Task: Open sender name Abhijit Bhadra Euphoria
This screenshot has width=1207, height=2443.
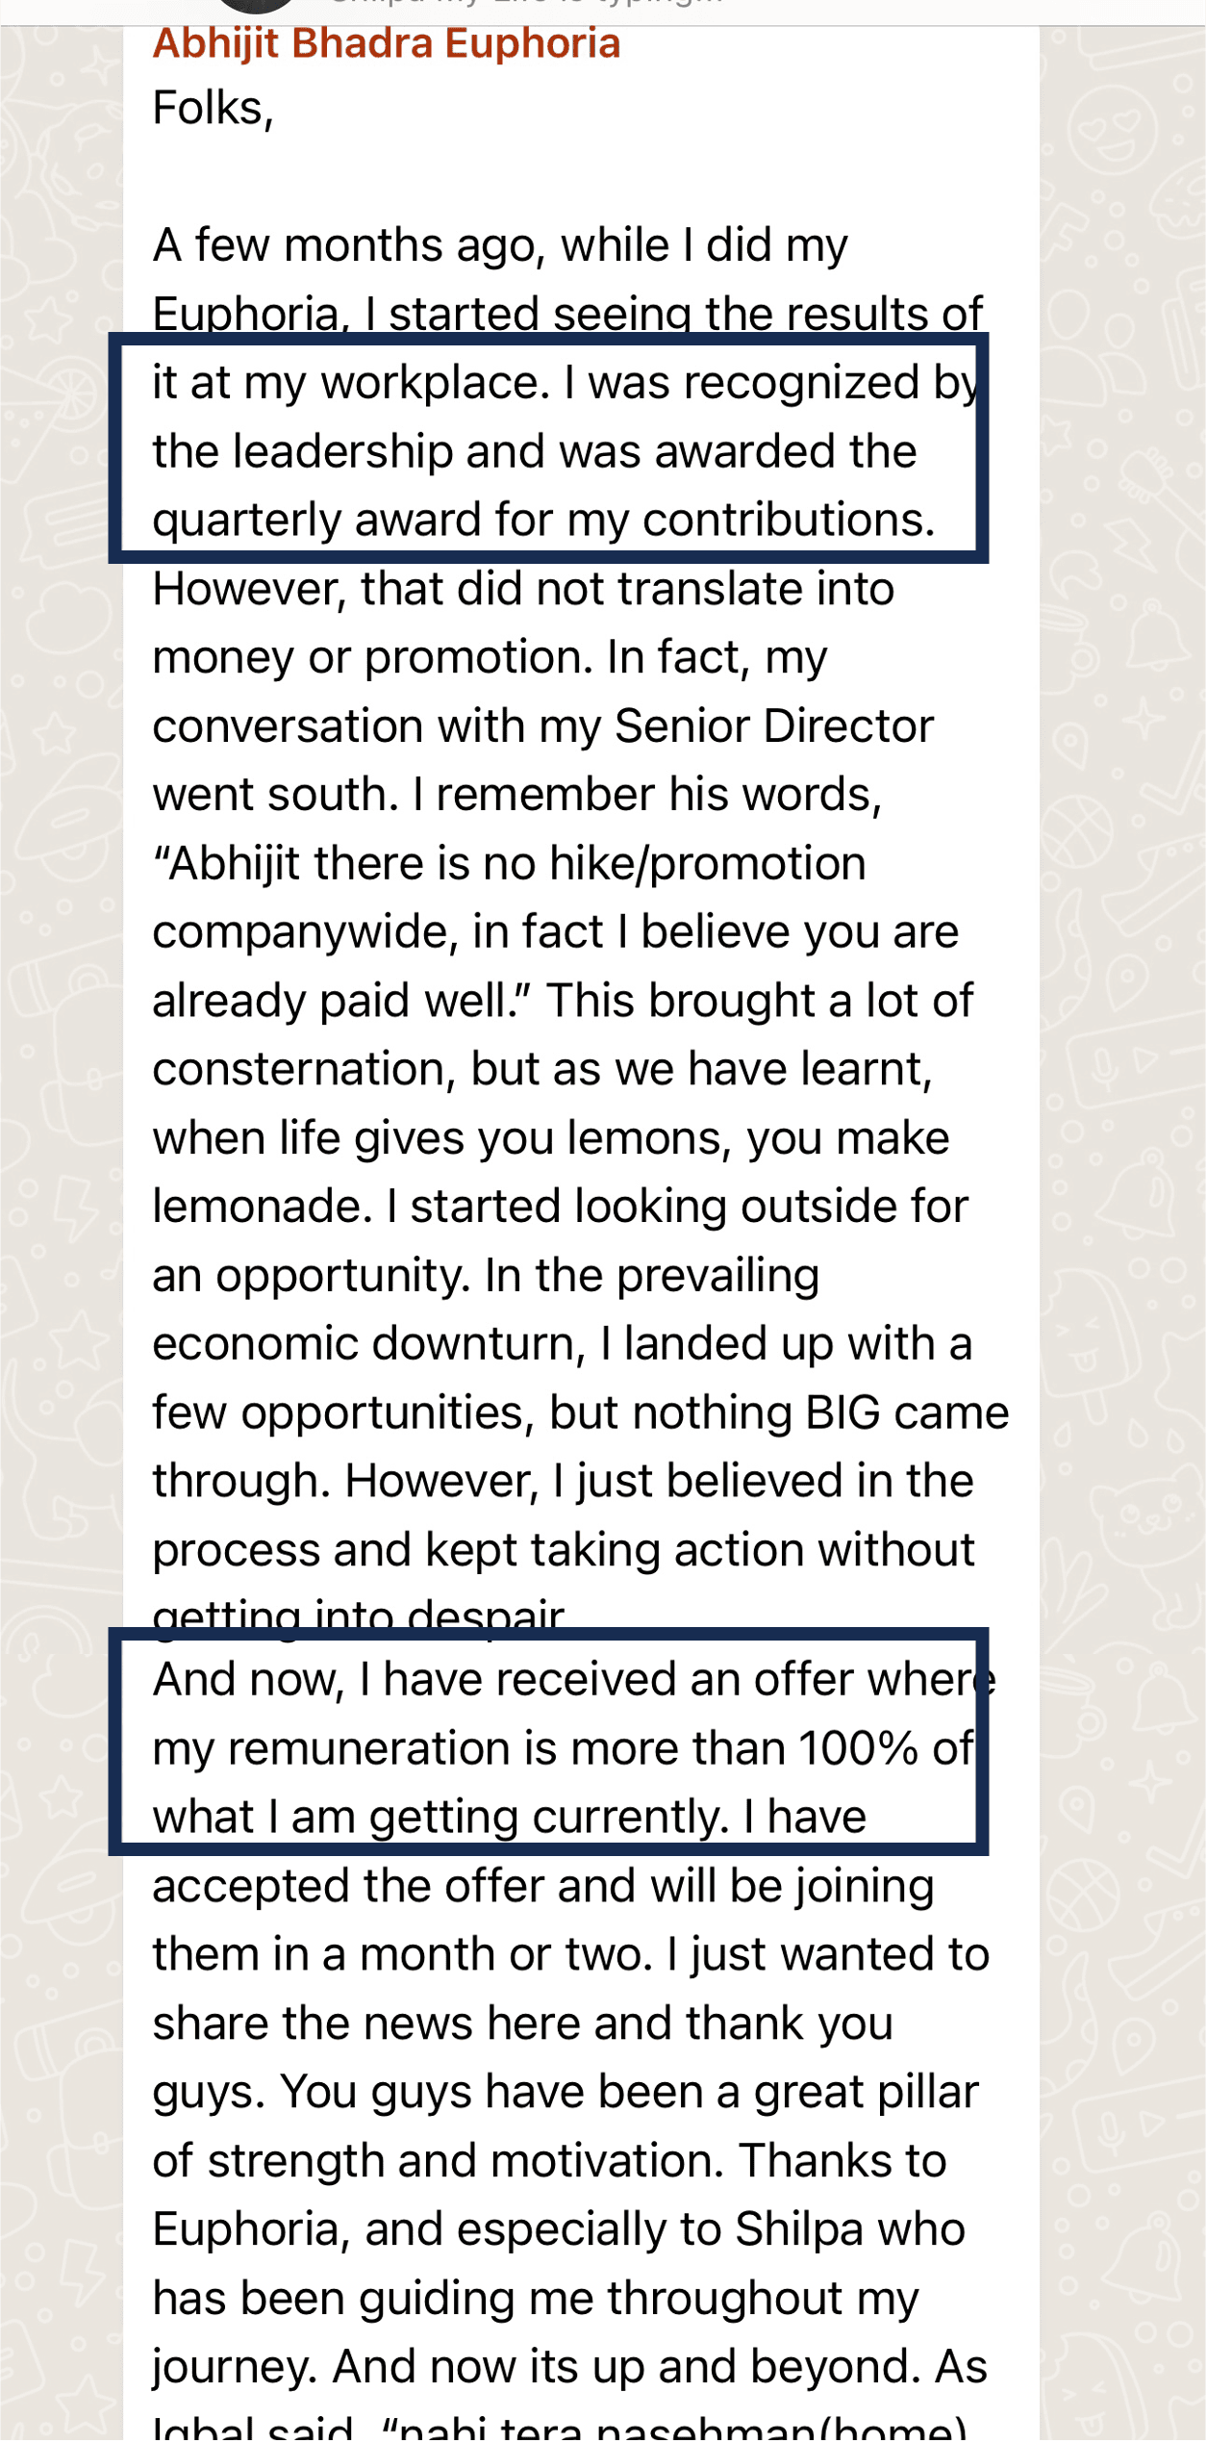Action: (386, 44)
